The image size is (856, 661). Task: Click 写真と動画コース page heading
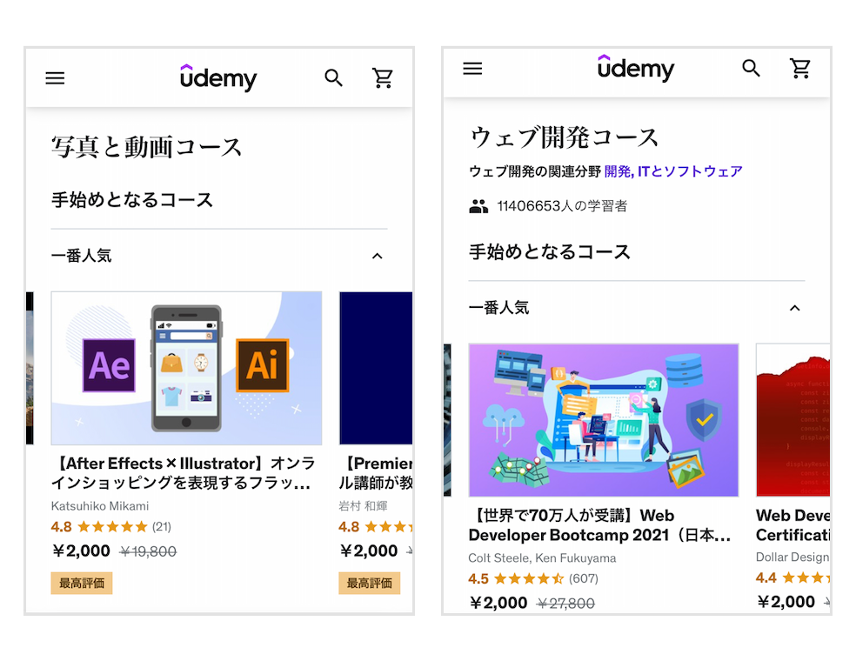point(146,147)
